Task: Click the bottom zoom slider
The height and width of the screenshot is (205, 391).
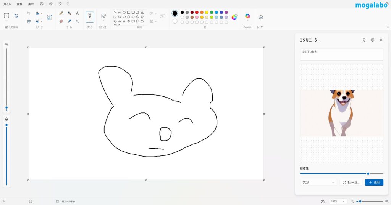Action: click(370, 201)
